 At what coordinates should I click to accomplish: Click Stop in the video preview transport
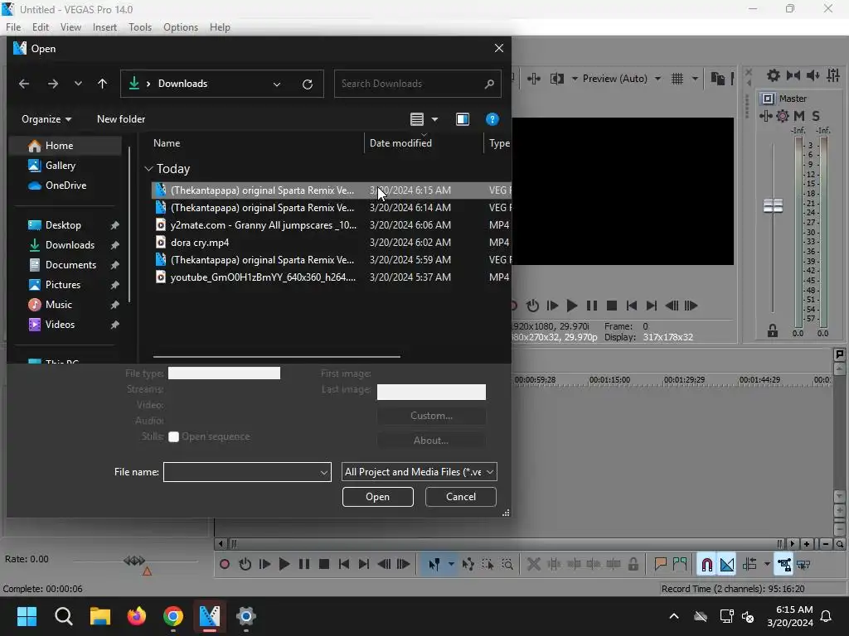[612, 306]
